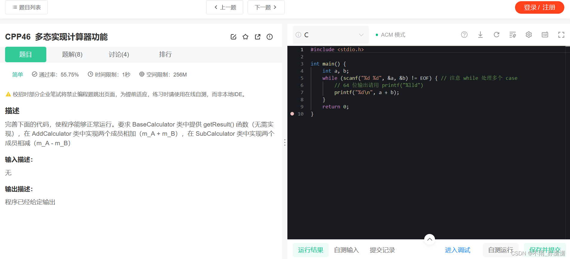570x259 pixels.
Task: Click the keyboard shortcuts icon
Action: click(545, 35)
